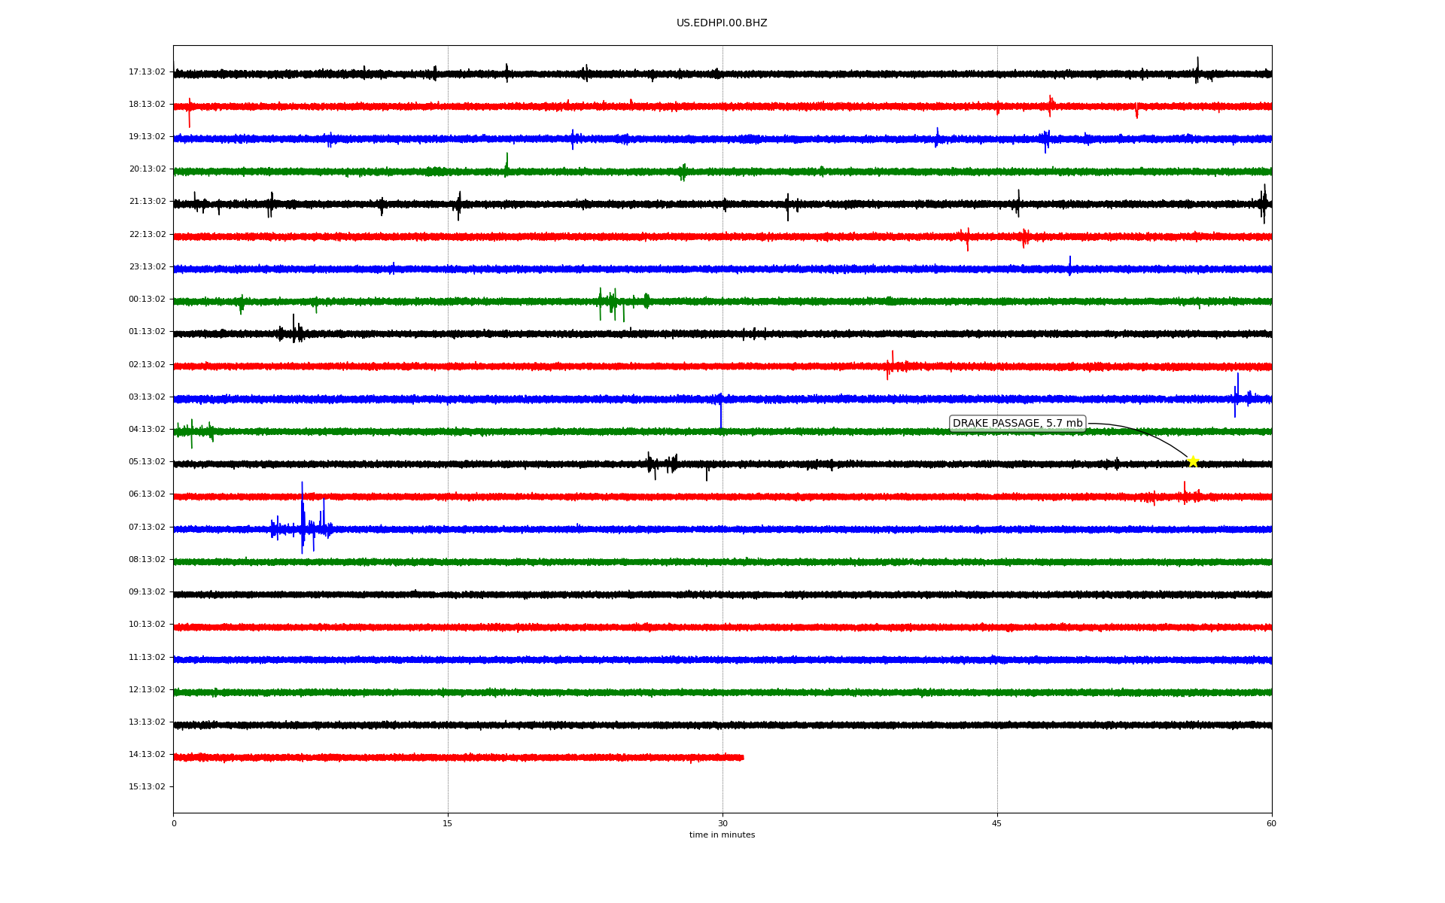Select the 03:13:02 time label
The width and height of the screenshot is (1445, 903).
coord(147,397)
